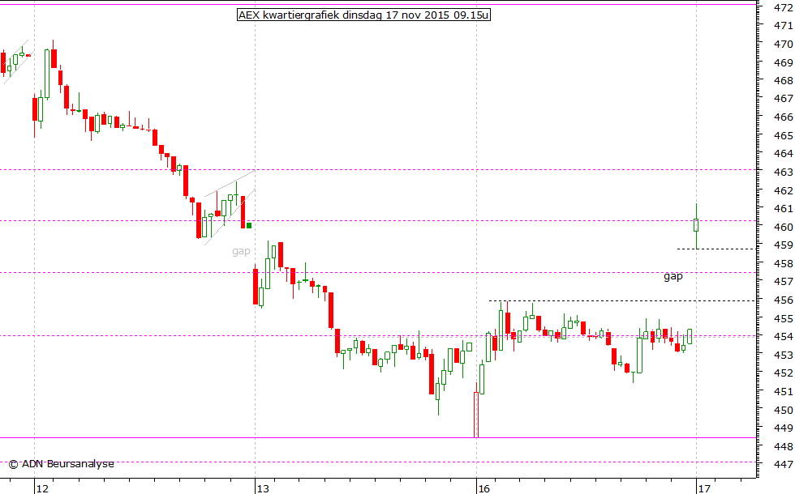Screen dimensions: 795x494
Task: Click price label '472' on the y-axis
Action: coord(784,7)
